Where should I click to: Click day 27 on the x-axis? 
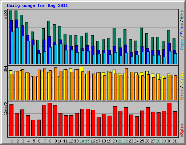153,141
